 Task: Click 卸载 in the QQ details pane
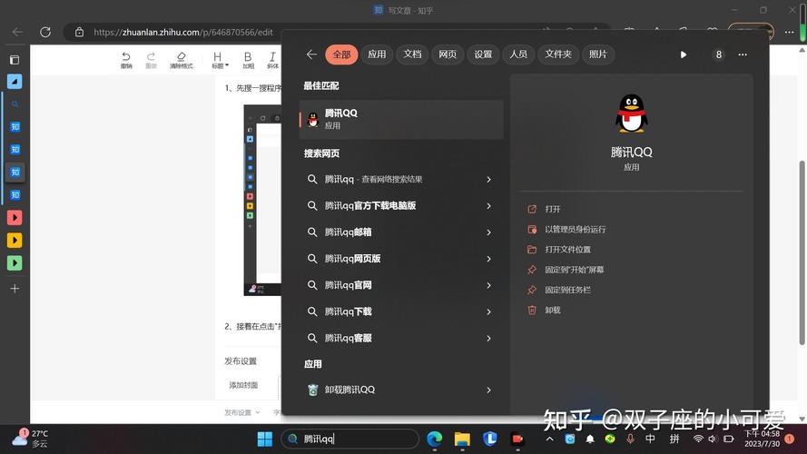[552, 310]
